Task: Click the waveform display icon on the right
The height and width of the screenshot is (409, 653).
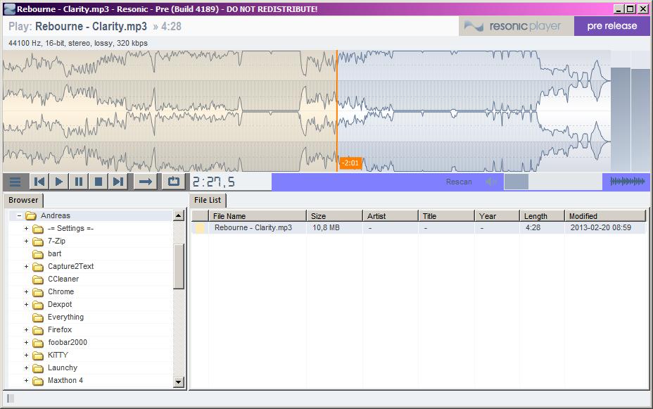Action: (x=628, y=181)
